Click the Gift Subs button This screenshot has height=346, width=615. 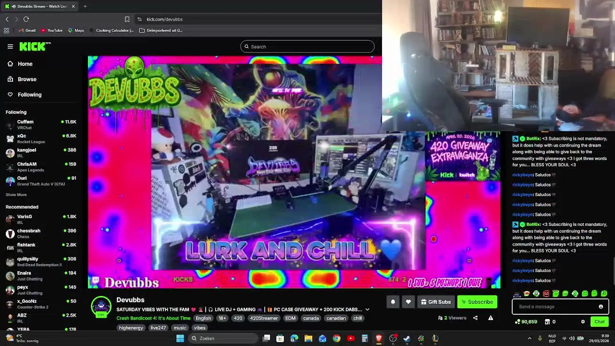tap(436, 302)
